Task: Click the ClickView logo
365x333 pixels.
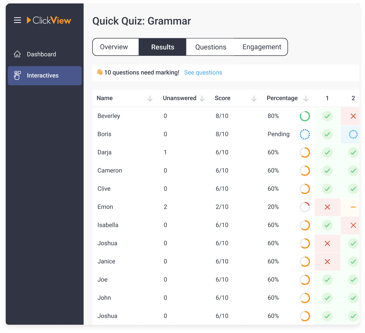Action: pos(49,20)
